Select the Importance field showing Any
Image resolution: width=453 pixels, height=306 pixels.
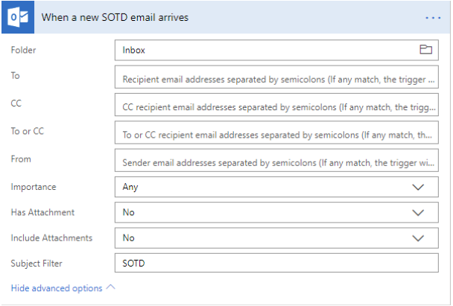click(x=276, y=187)
